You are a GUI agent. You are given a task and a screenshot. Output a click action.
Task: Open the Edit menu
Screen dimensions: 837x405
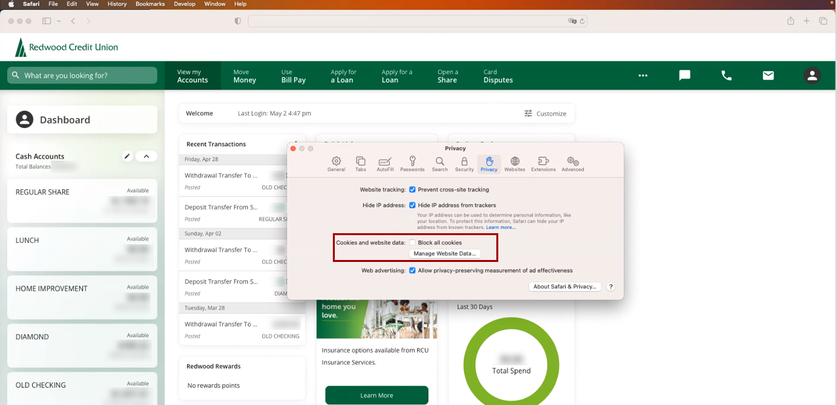[72, 4]
